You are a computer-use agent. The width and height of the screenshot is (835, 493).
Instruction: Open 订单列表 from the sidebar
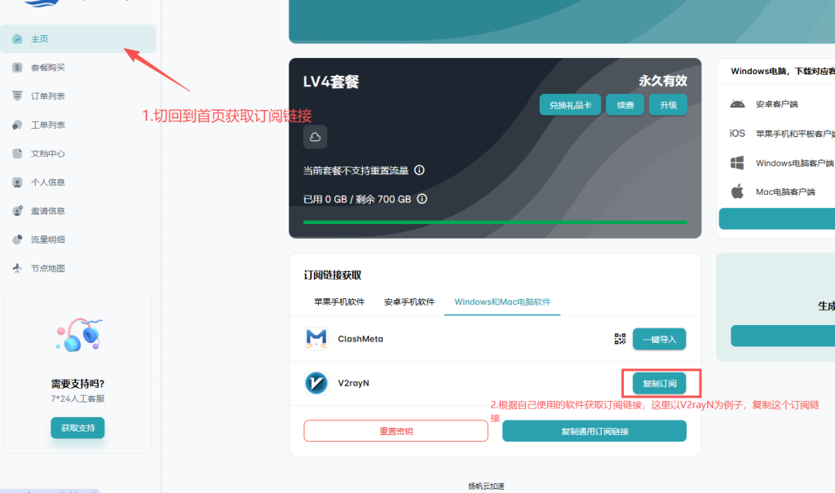click(x=47, y=96)
